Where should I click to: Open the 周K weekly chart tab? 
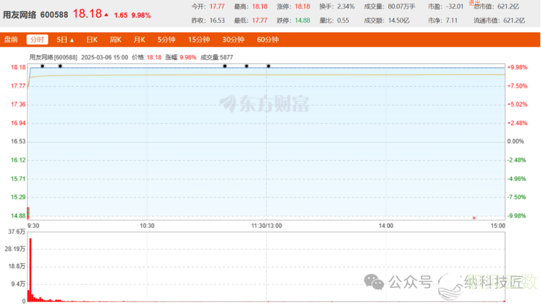pyautogui.click(x=116, y=39)
